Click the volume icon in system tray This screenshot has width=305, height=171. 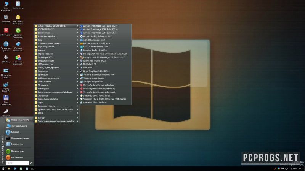click(x=290, y=169)
